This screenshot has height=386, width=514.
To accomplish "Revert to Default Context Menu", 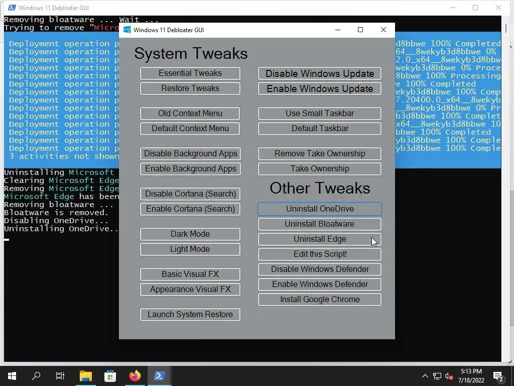I will tap(190, 128).
